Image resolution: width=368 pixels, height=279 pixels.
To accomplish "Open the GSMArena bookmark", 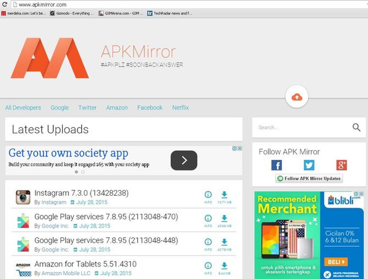I will (121, 13).
